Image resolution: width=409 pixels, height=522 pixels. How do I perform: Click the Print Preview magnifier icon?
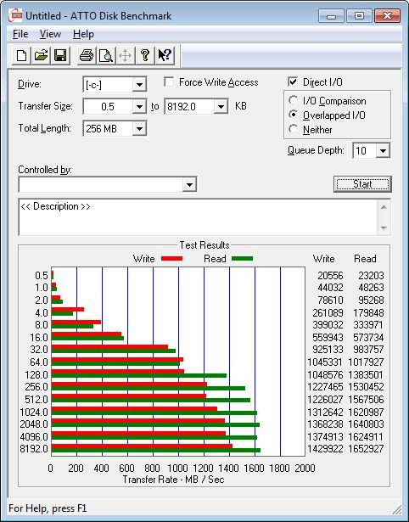coord(106,55)
